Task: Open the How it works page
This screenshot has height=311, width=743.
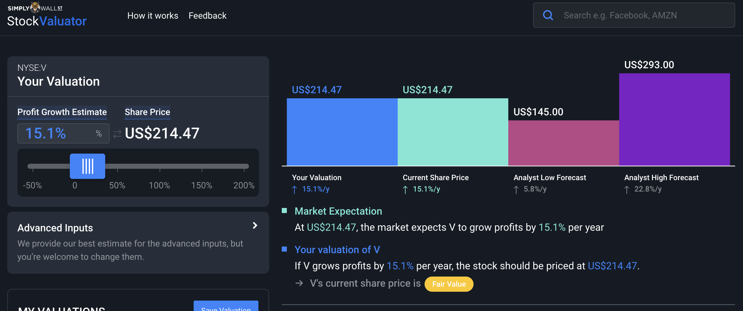Action: 153,15
